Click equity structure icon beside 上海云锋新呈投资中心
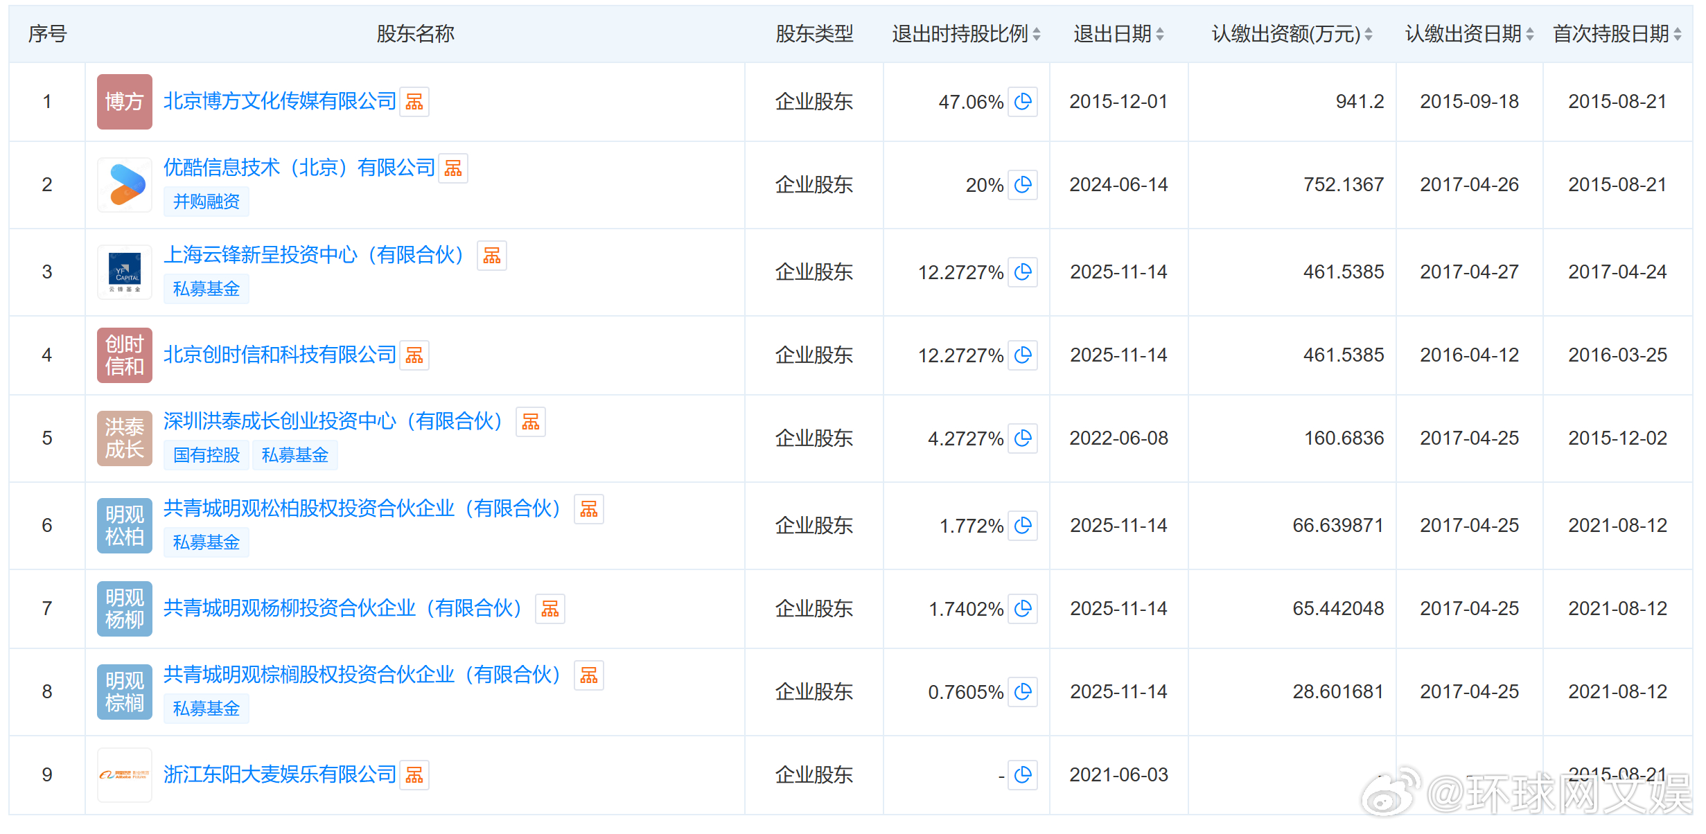This screenshot has height=834, width=1706. pos(492,256)
